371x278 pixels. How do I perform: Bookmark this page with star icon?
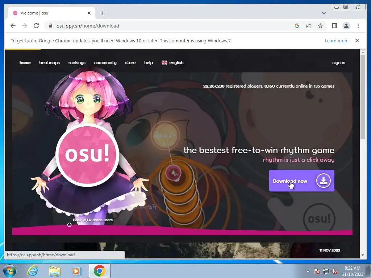(x=320, y=26)
